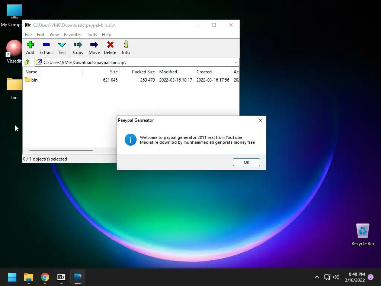Click the Move toolbar icon
The height and width of the screenshot is (286, 381).
pyautogui.click(x=94, y=48)
